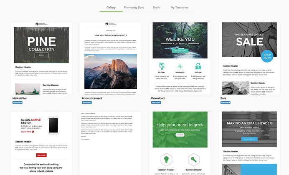Click the logo atop the Announcement preview
Image resolution: width=289 pixels, height=175 pixels.
click(111, 24)
